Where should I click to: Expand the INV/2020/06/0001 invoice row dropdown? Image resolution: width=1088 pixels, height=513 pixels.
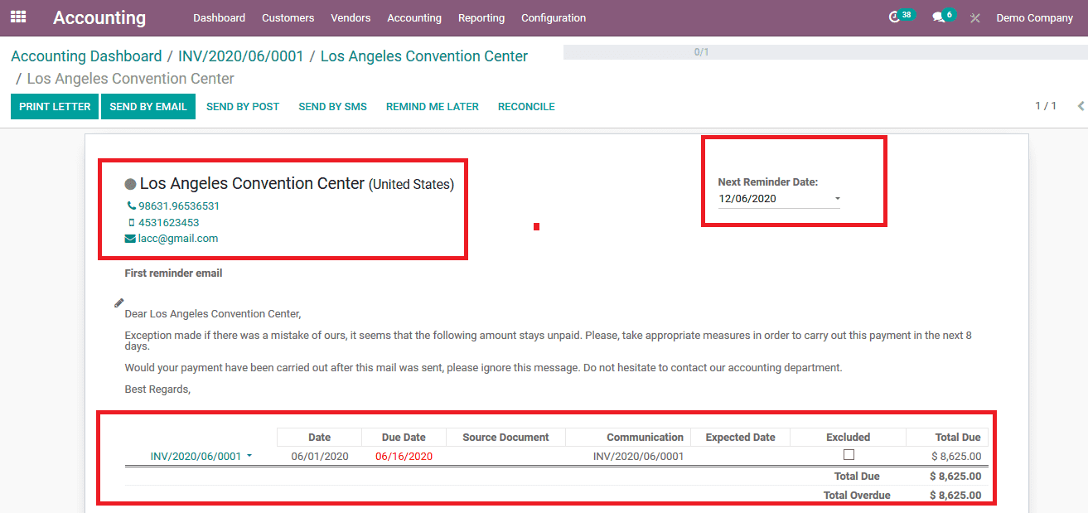coord(249,457)
